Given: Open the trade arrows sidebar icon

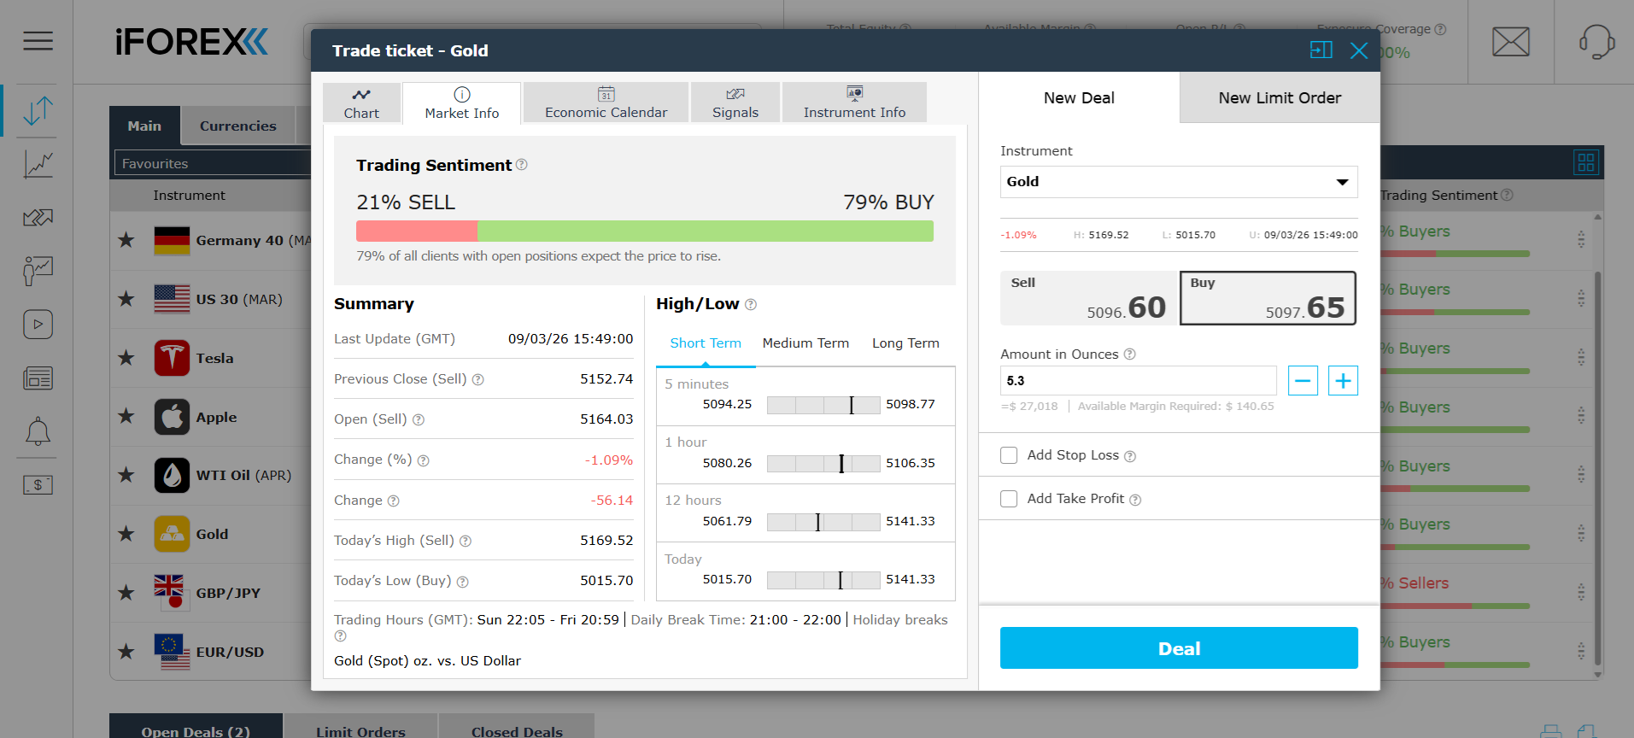Looking at the screenshot, I should (x=38, y=111).
